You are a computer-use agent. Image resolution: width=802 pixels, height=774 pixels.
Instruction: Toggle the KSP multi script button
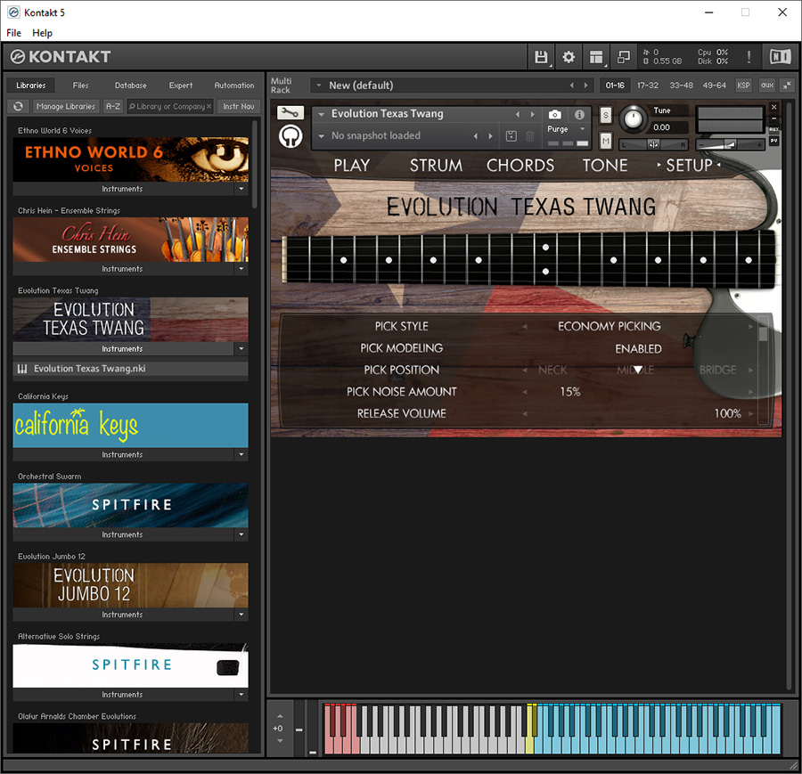coord(743,86)
